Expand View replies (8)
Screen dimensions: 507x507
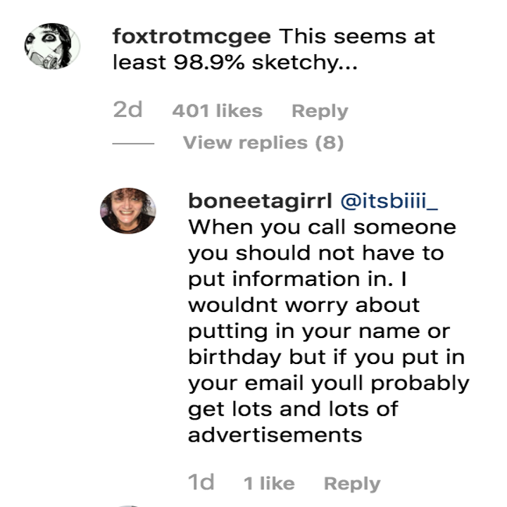[263, 143]
